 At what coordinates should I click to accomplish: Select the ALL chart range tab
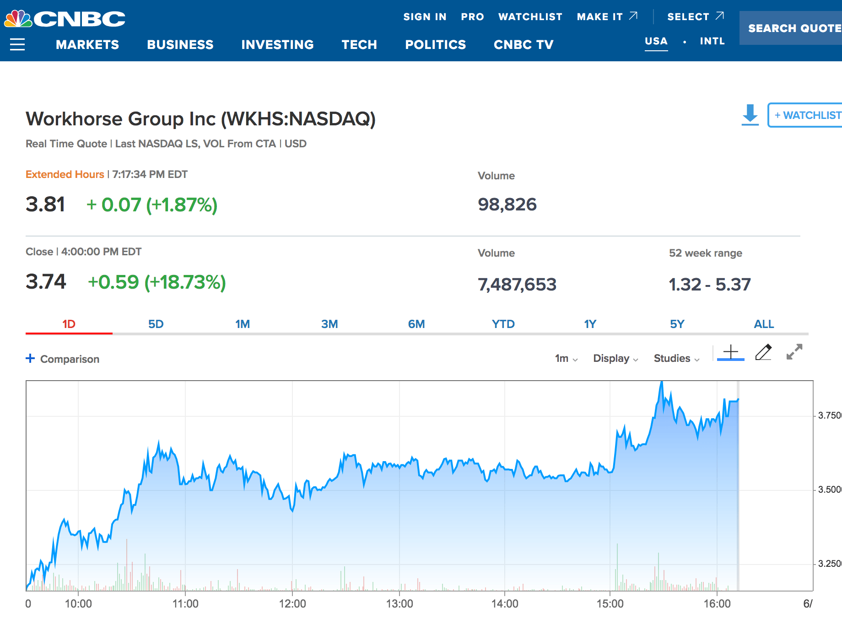[x=764, y=324]
